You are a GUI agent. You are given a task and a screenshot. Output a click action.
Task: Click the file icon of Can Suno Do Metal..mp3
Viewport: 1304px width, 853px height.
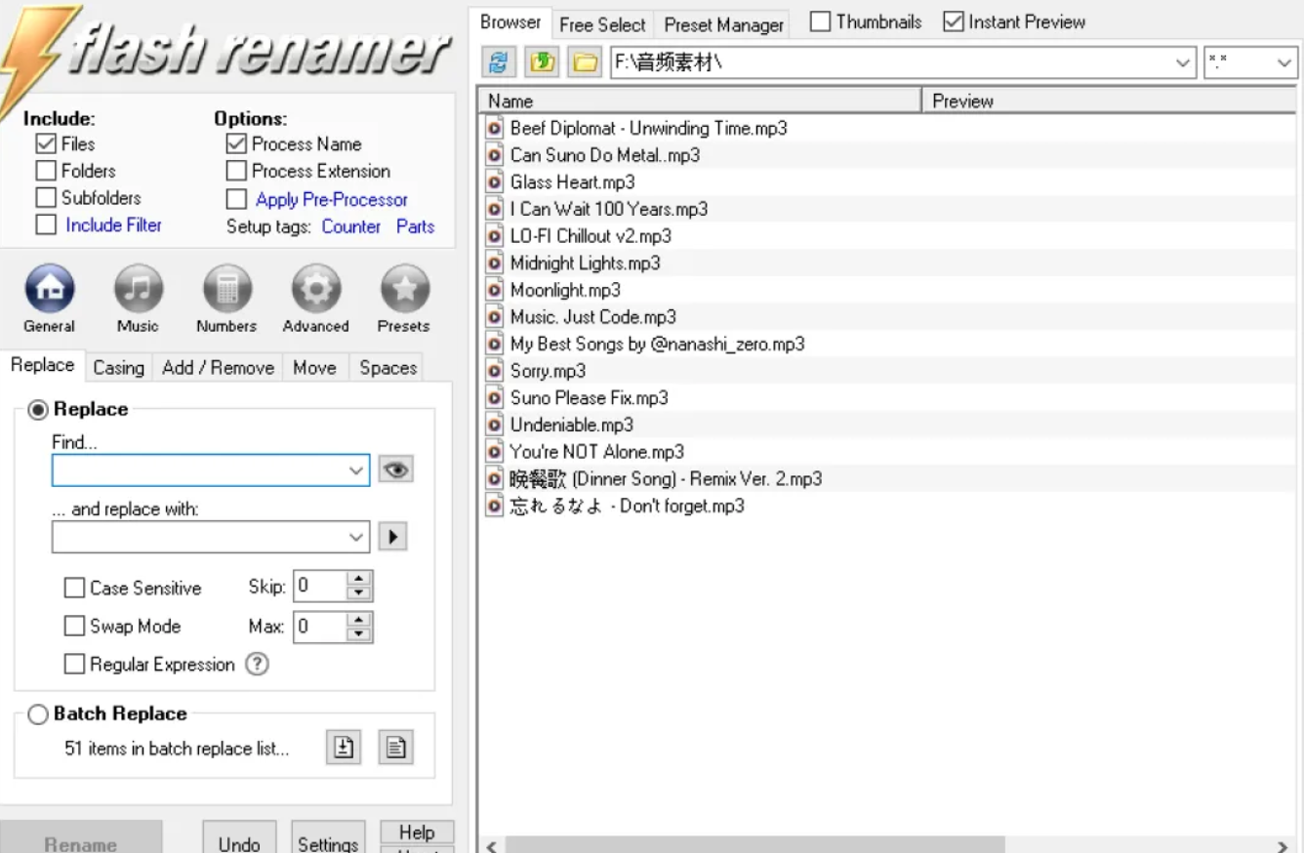coord(495,155)
